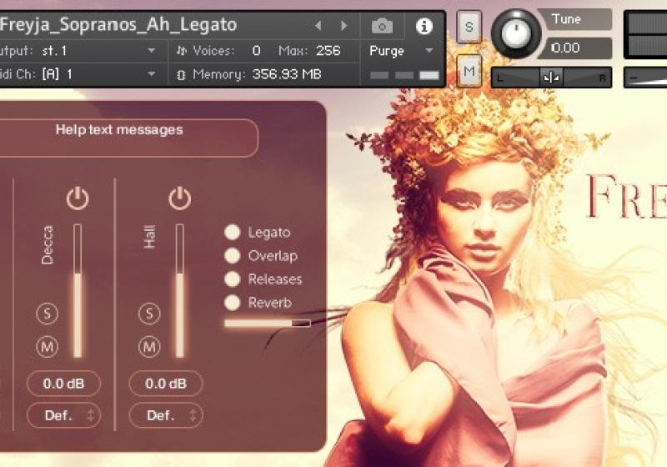Open the Hall Def. output selector
The height and width of the screenshot is (467, 667).
coord(166,415)
